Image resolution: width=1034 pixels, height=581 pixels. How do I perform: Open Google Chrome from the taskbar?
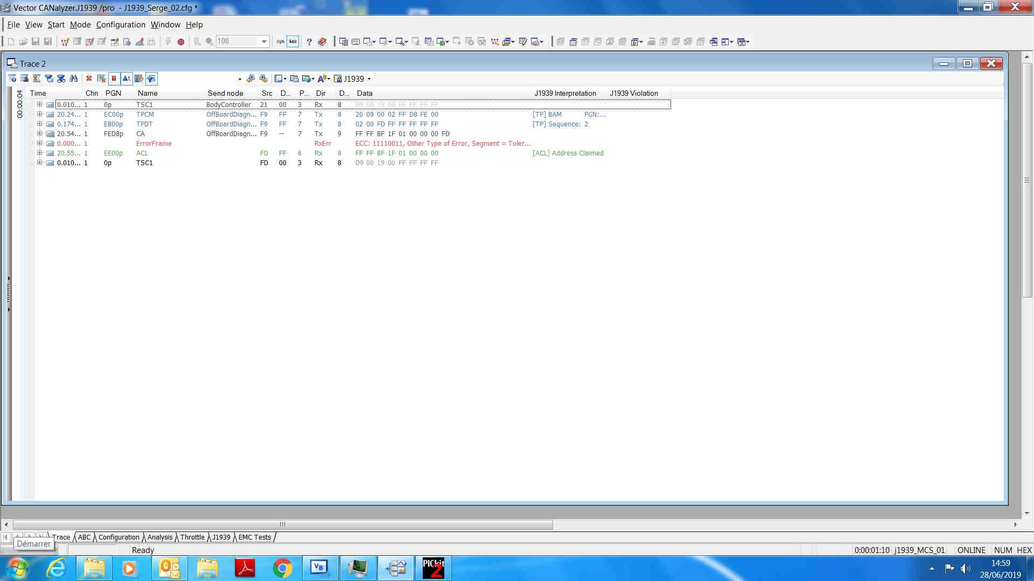[x=282, y=568]
